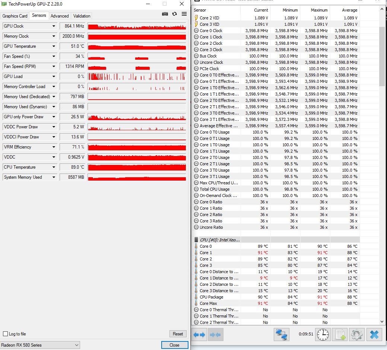This screenshot has width=387, height=350.
Task: Open the CPU Temperature sensor dropdown
Action: tap(54, 167)
